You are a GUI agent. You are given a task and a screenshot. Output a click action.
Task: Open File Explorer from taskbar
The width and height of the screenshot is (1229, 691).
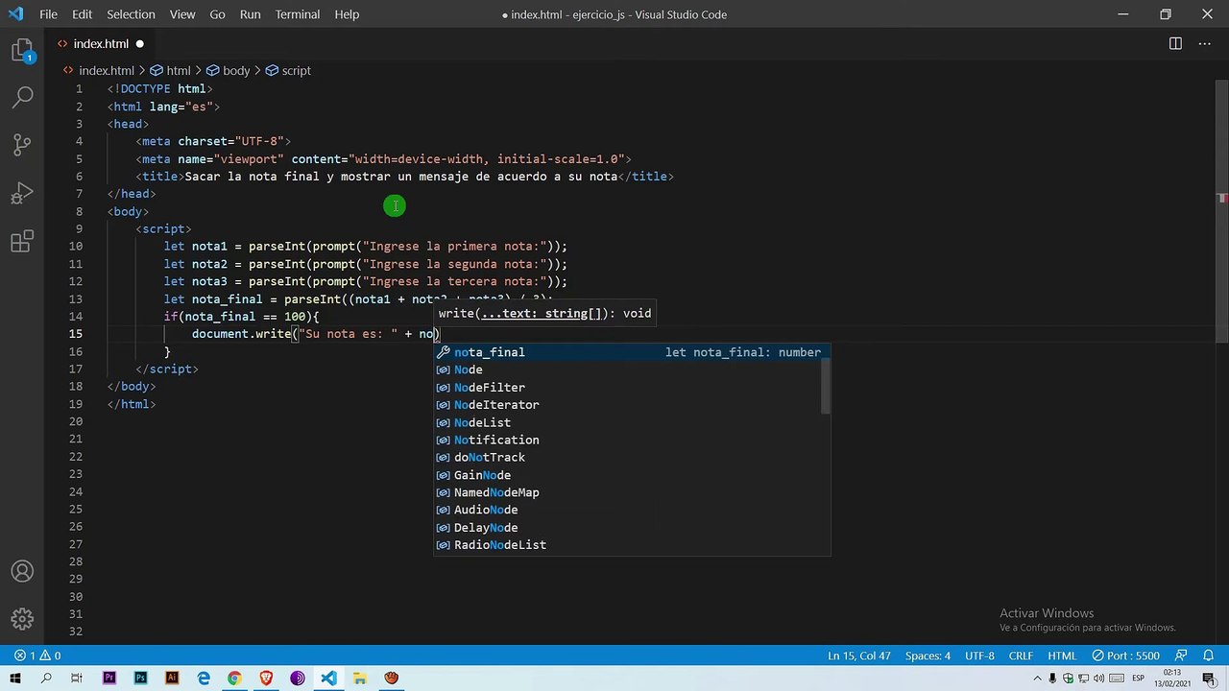tap(360, 678)
